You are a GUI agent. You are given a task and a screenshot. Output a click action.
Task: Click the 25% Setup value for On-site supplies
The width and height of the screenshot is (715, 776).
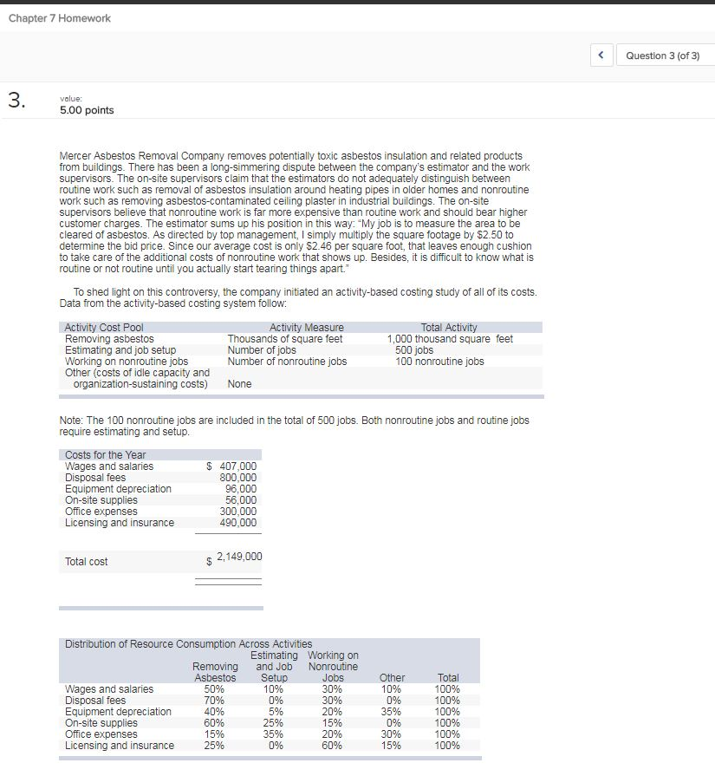[273, 723]
